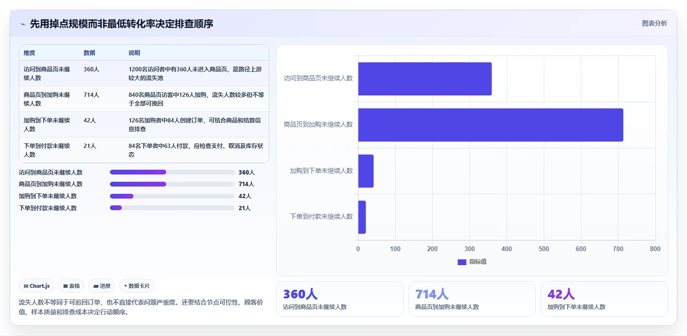Toggle the 指标值 legend color swatch
The height and width of the screenshot is (336, 687).
(462, 262)
